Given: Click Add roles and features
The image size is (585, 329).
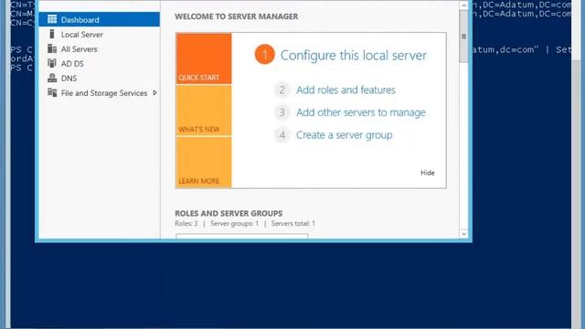Looking at the screenshot, I should click(346, 90).
